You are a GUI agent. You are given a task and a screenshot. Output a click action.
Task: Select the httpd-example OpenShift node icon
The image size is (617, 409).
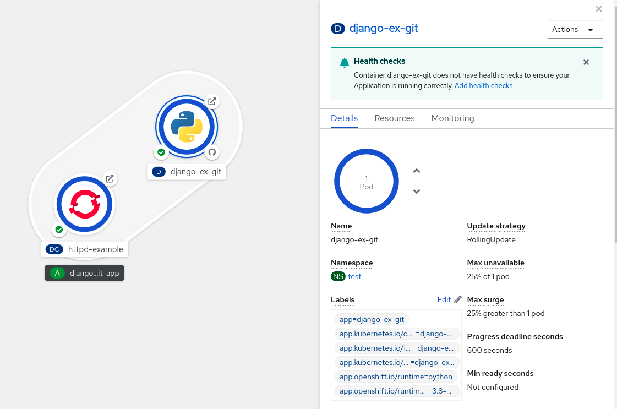[x=84, y=205]
